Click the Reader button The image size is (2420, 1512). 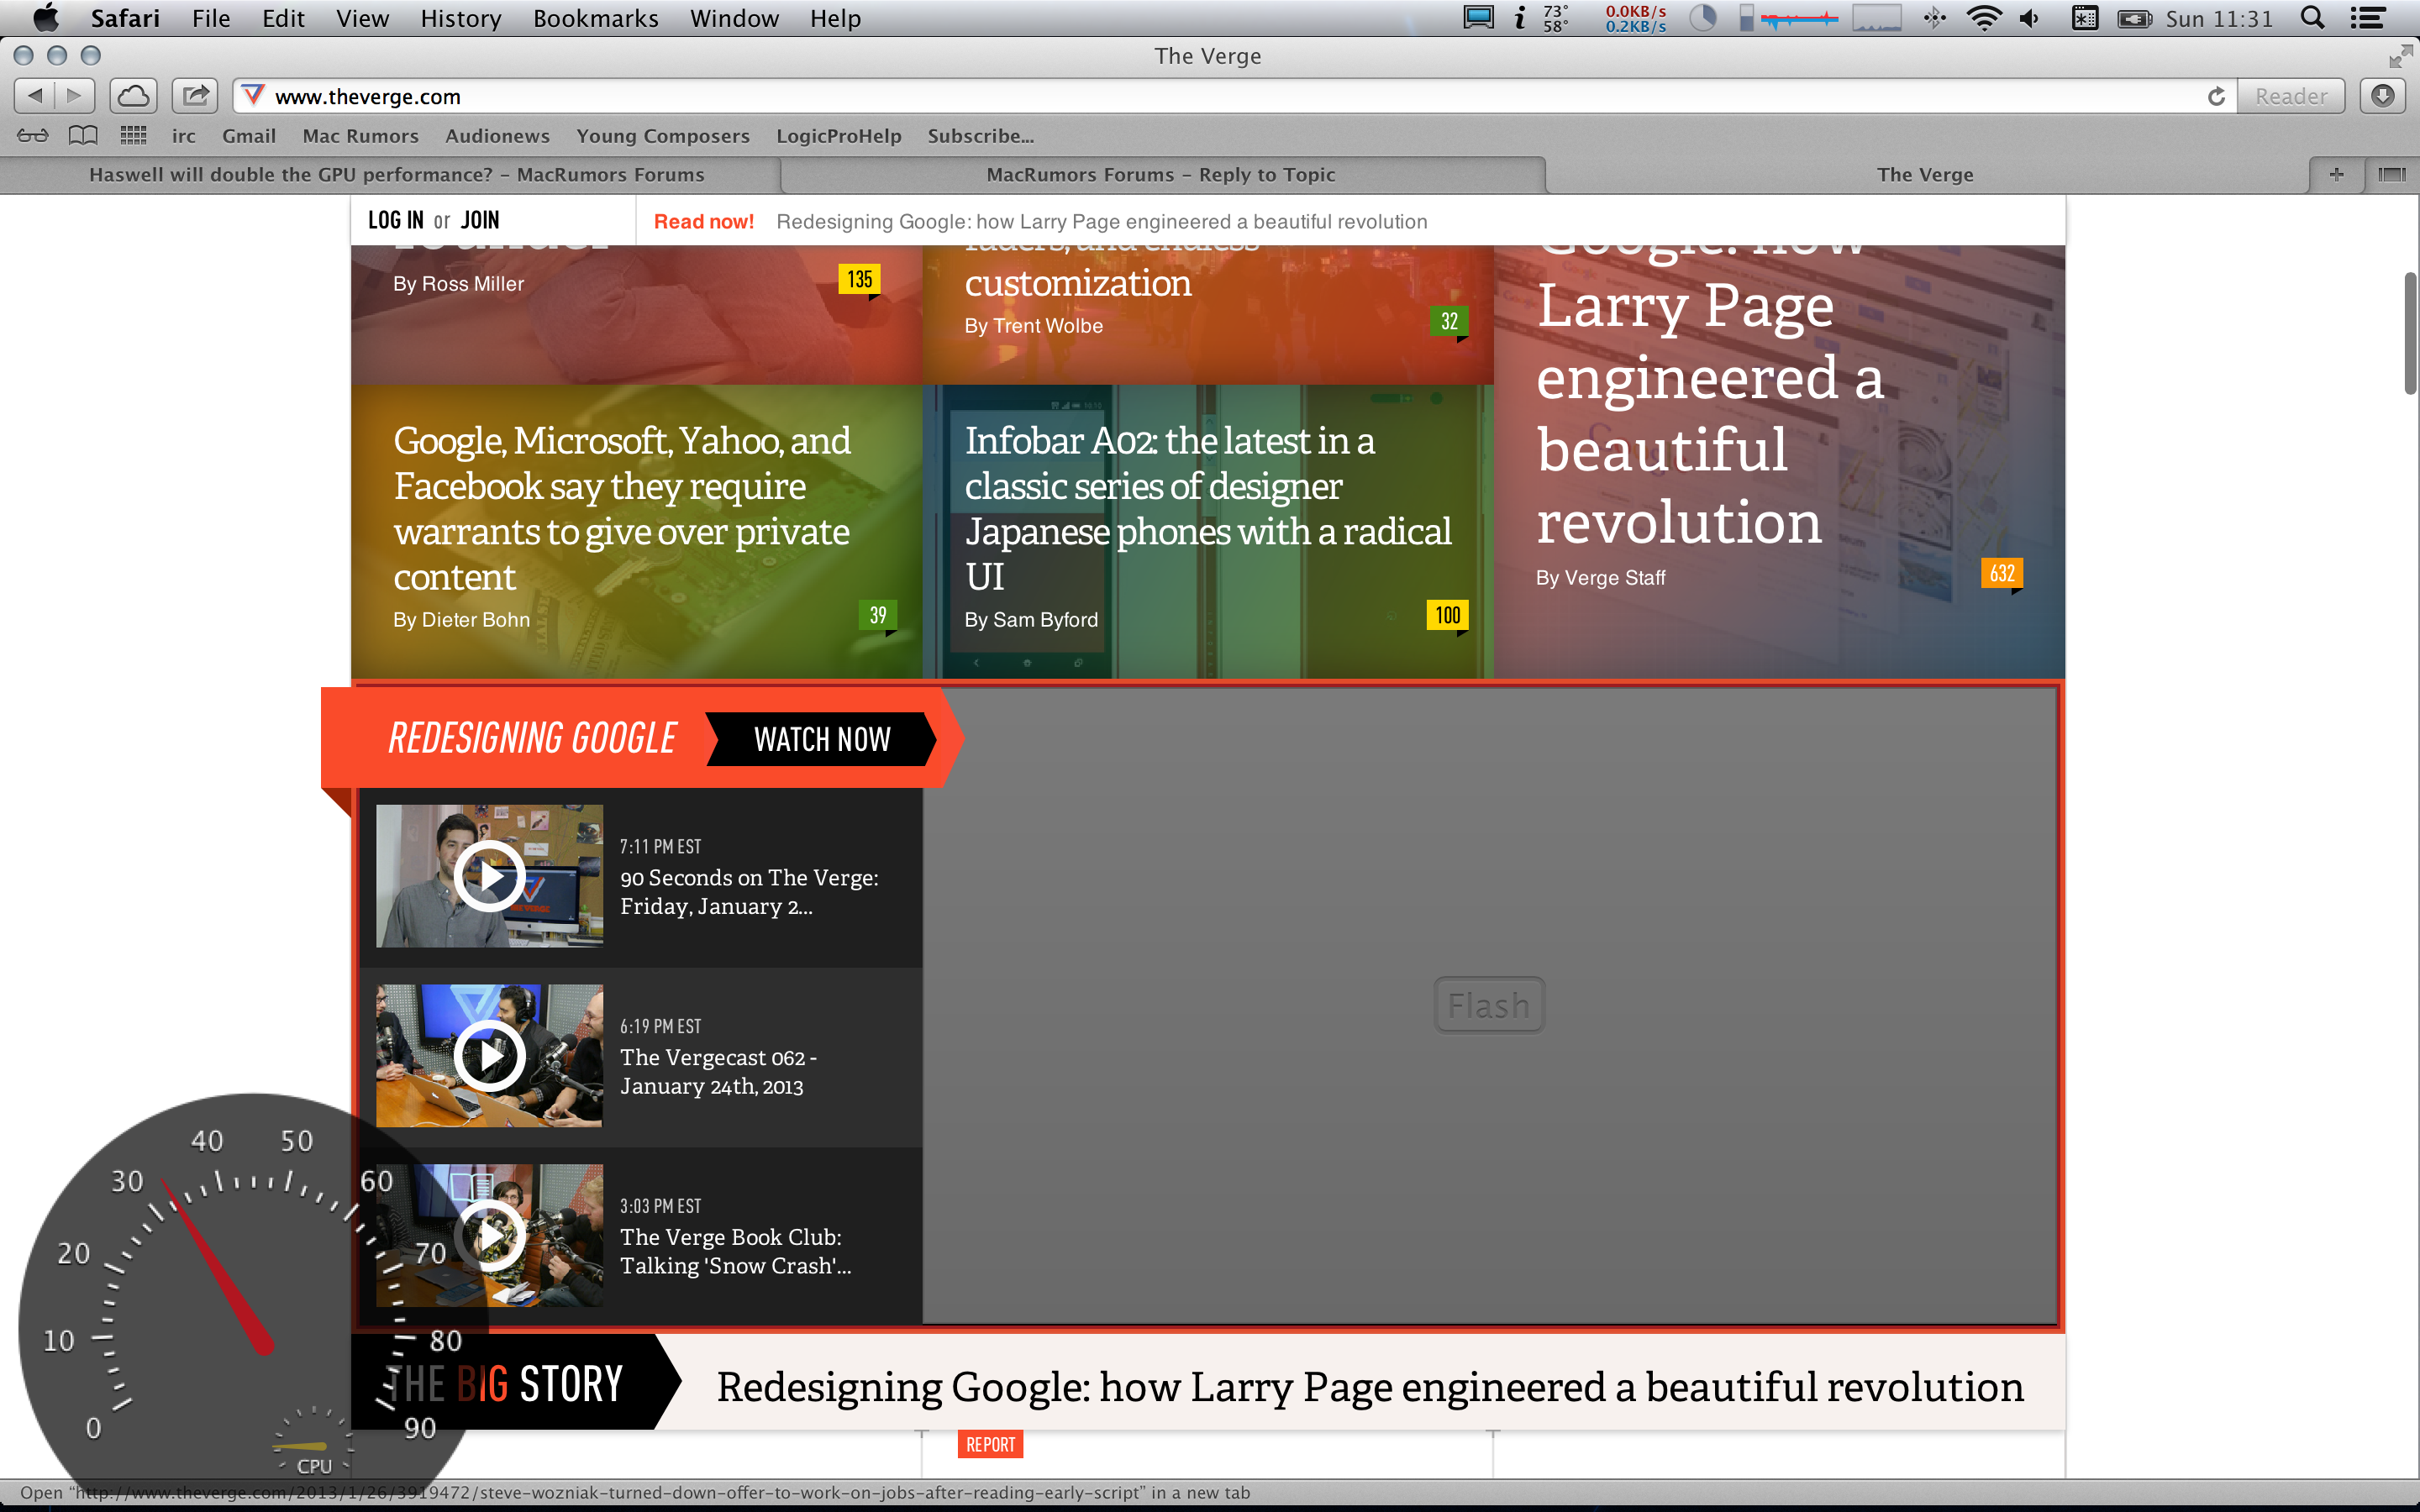[x=2290, y=96]
